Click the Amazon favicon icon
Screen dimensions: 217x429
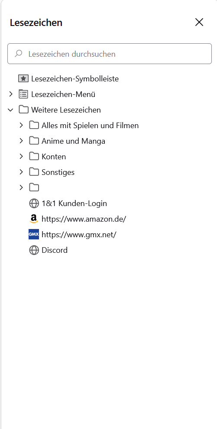click(x=34, y=219)
